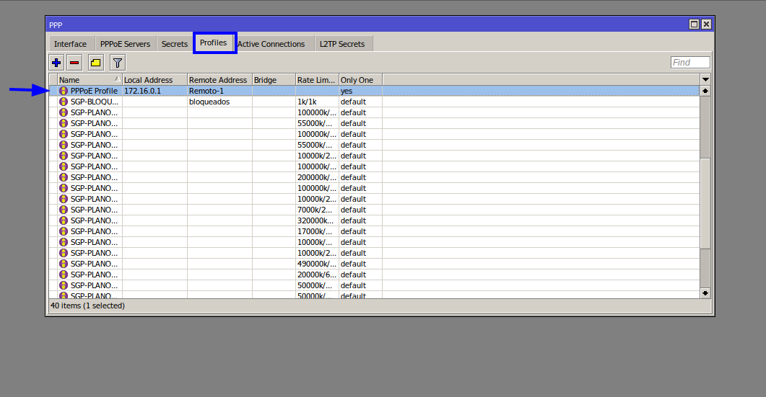Viewport: 766px width, 397px height.
Task: Click the yellow Comment note icon
Action: tap(95, 63)
